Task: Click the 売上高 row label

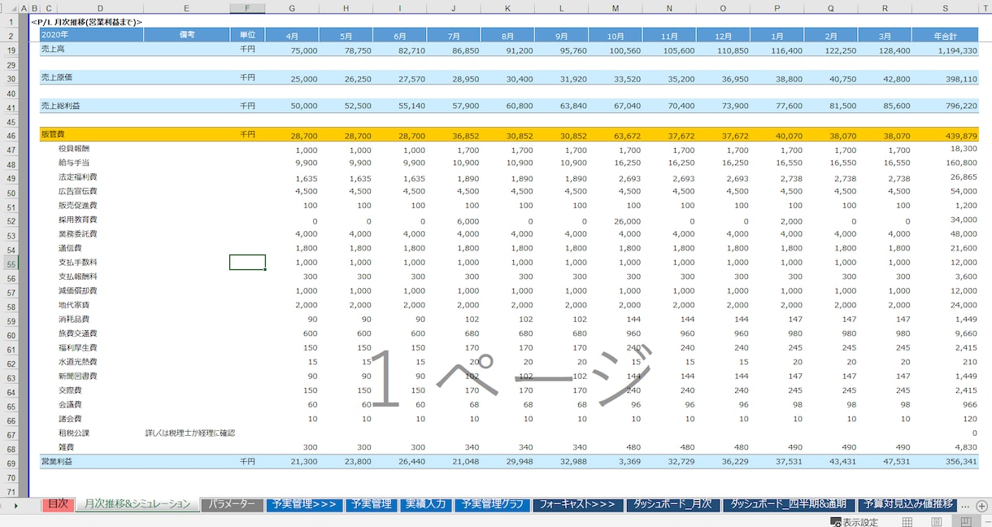Action: (x=54, y=50)
